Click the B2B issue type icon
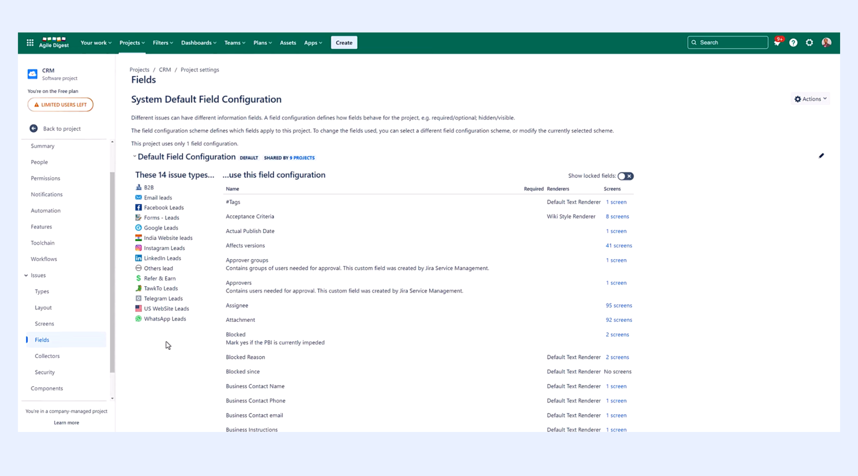 click(138, 187)
